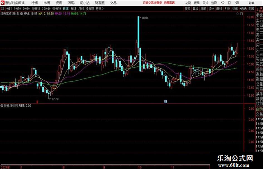Click month 8 on the time axis
The image size is (263, 169).
click(x=63, y=167)
